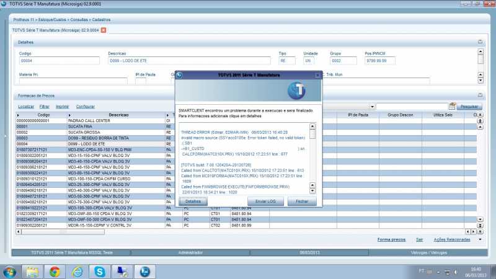Click the Detalhes panel scroll up arrow
This screenshot has height=279, width=496.
click(x=480, y=51)
